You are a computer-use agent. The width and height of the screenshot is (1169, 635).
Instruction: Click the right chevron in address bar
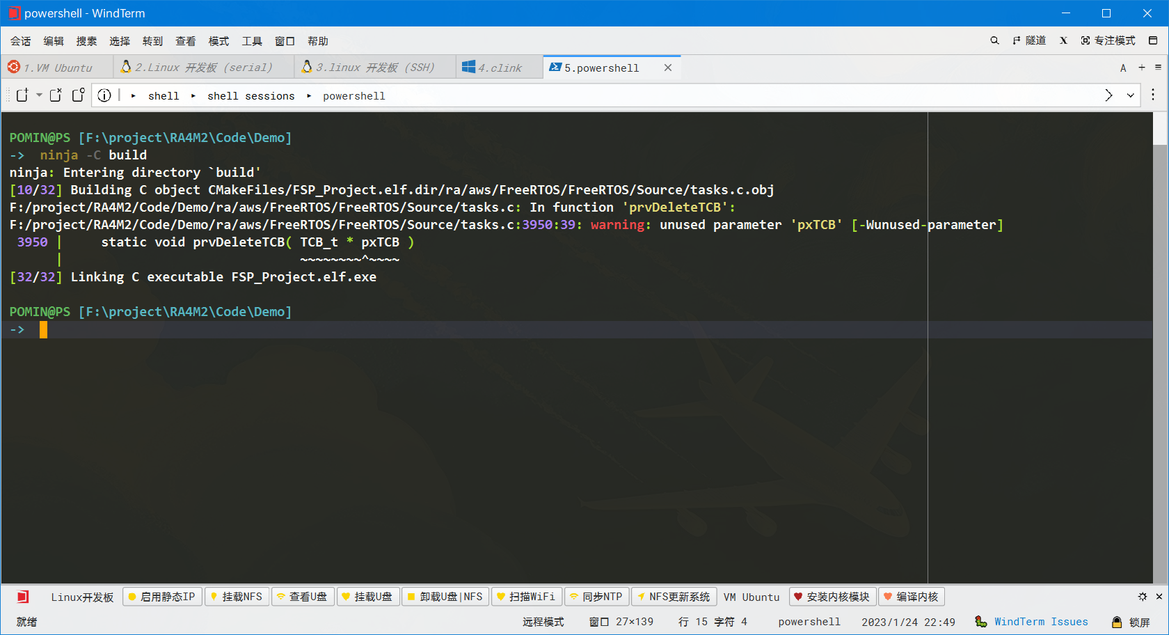click(x=1108, y=95)
